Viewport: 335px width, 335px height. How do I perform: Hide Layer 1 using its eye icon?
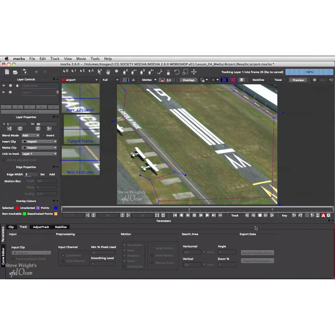point(4,92)
